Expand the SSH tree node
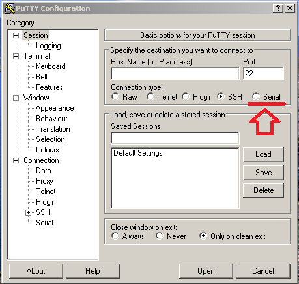 [28, 212]
